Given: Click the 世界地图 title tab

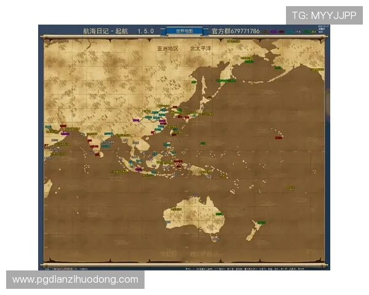Looking at the screenshot, I should click(x=184, y=30).
